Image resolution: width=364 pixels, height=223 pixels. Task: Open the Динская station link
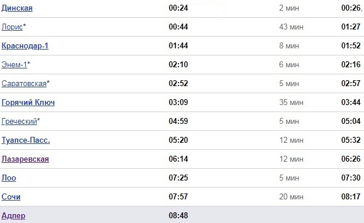tap(17, 8)
